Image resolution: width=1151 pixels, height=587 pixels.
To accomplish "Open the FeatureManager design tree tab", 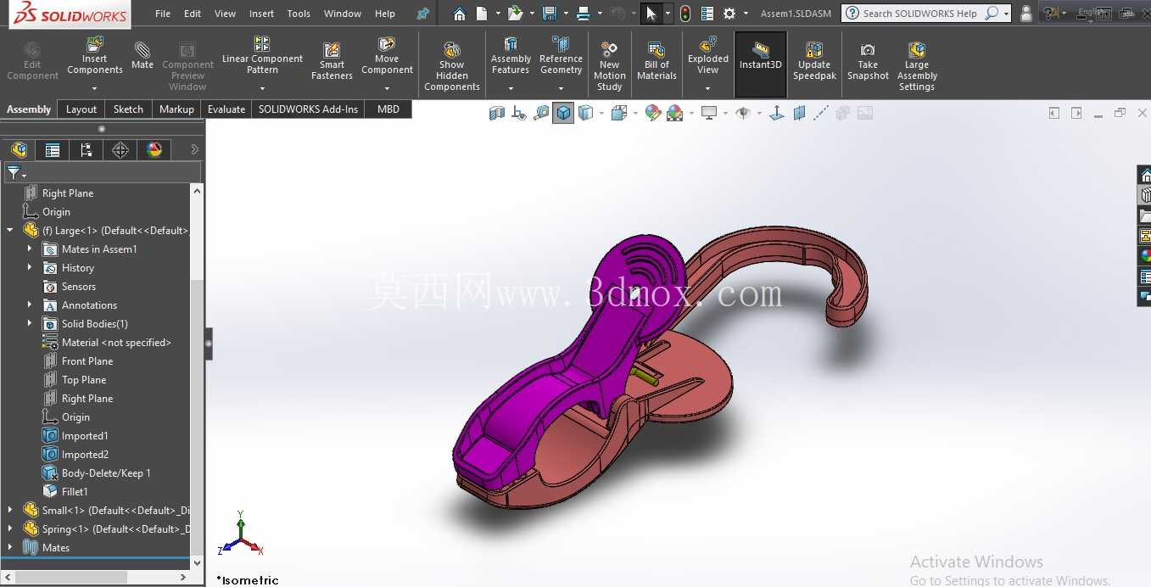I will click(x=19, y=150).
